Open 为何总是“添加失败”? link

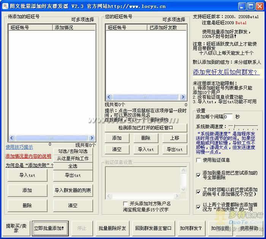(x=30, y=165)
